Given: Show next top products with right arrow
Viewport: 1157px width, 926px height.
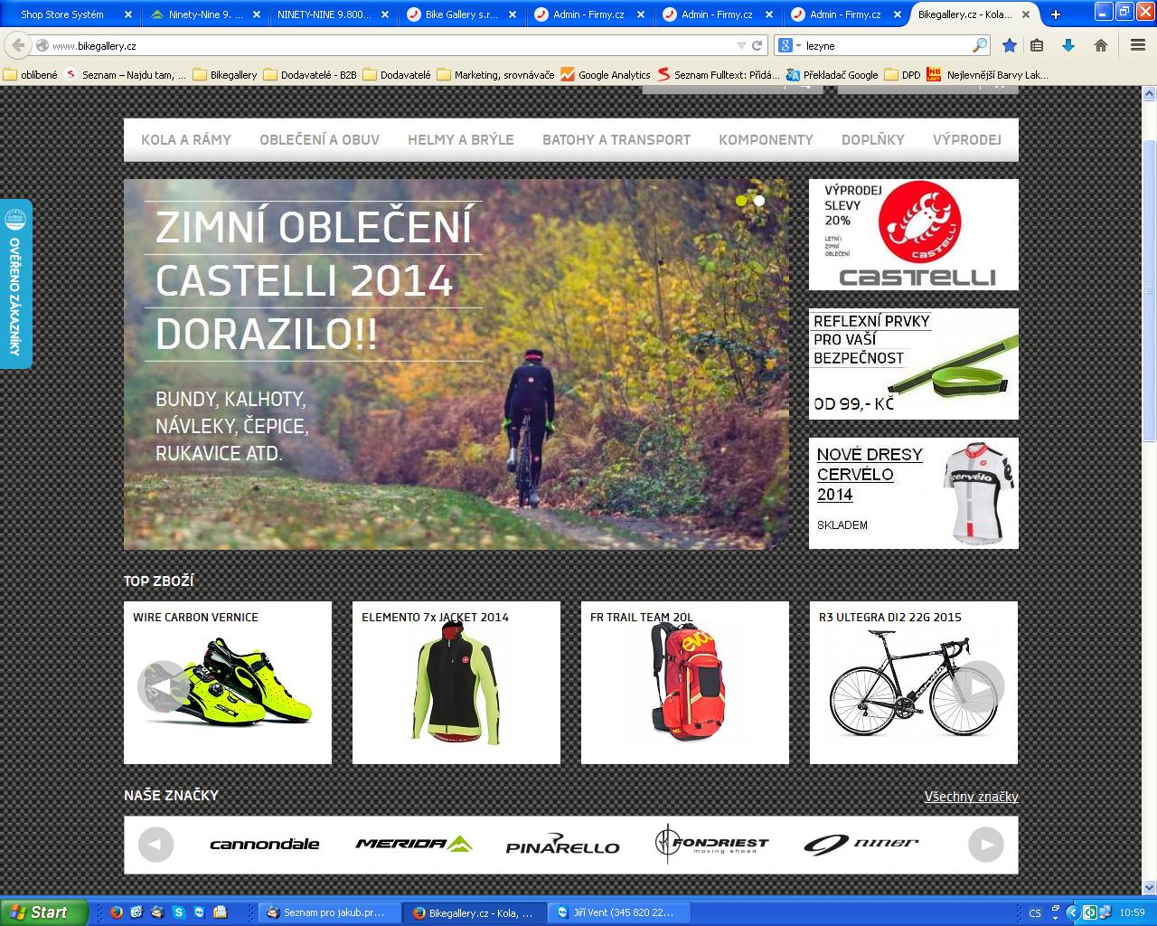Looking at the screenshot, I should [x=979, y=686].
